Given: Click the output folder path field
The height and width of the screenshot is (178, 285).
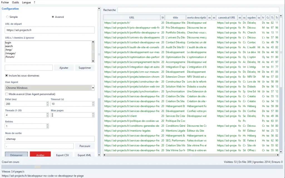Looking at the screenshot, I should 39,146.
